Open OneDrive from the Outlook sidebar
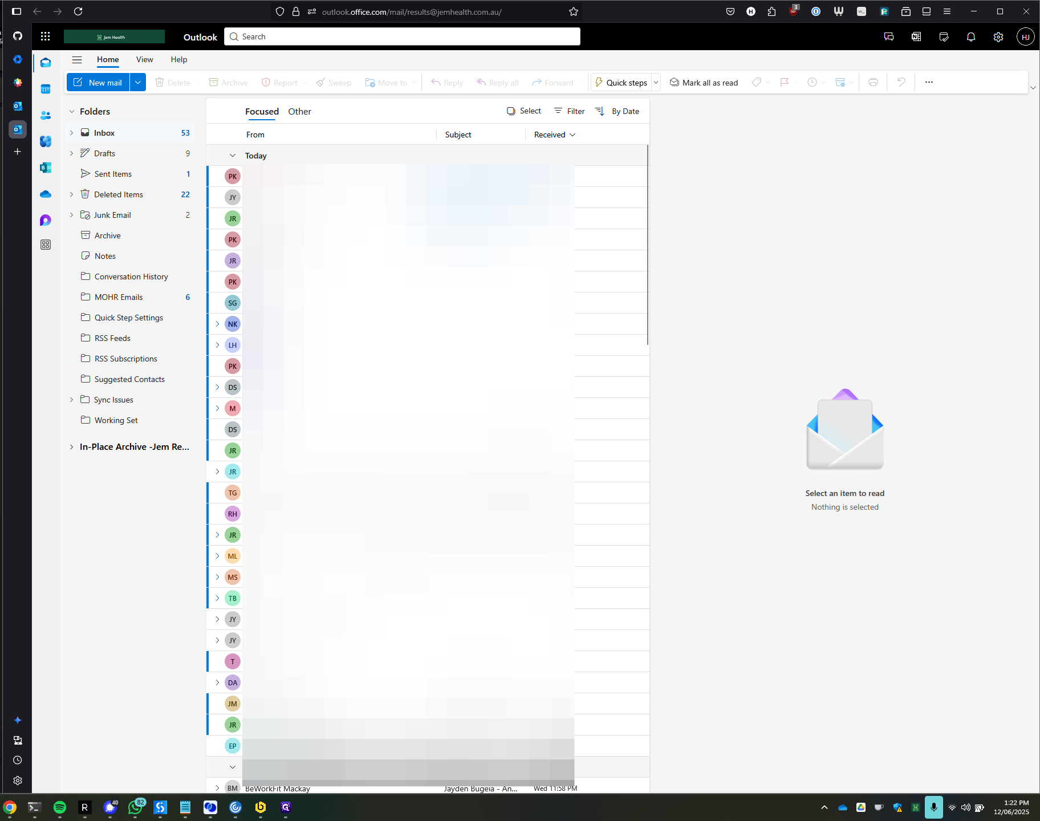Image resolution: width=1040 pixels, height=821 pixels. tap(46, 194)
